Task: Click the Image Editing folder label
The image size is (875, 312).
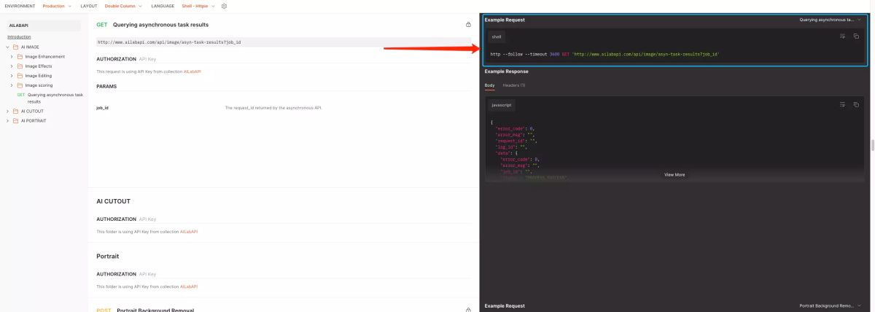Action: (x=39, y=75)
